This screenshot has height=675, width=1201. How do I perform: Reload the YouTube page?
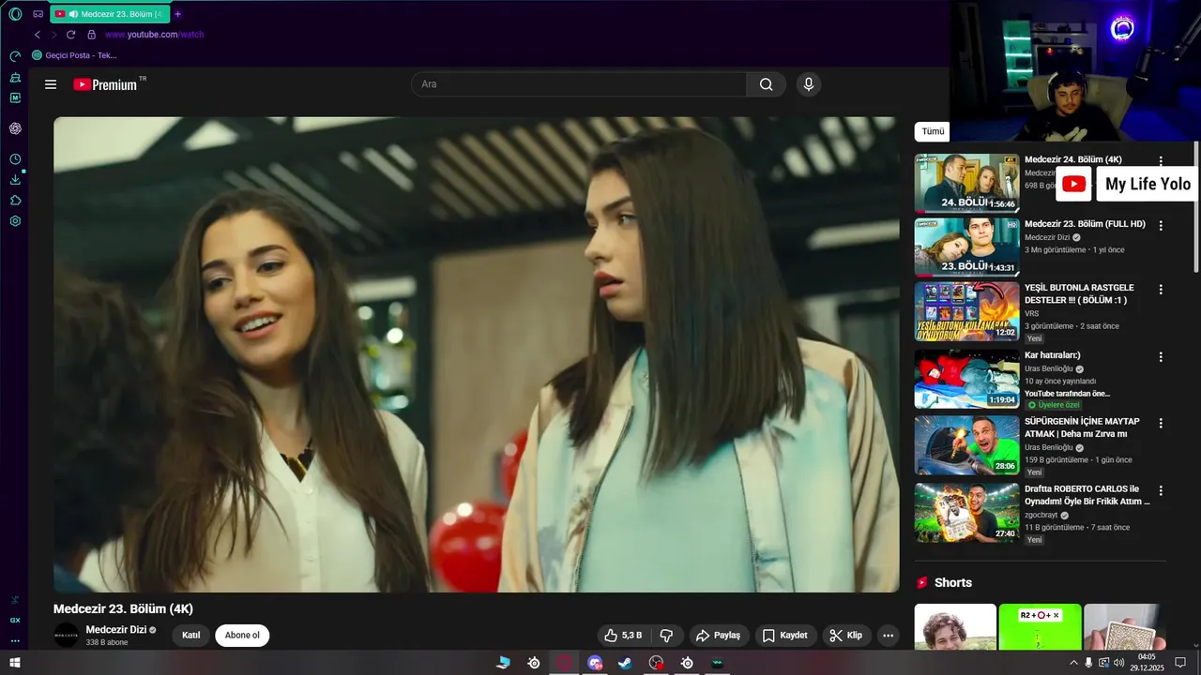[x=70, y=35]
